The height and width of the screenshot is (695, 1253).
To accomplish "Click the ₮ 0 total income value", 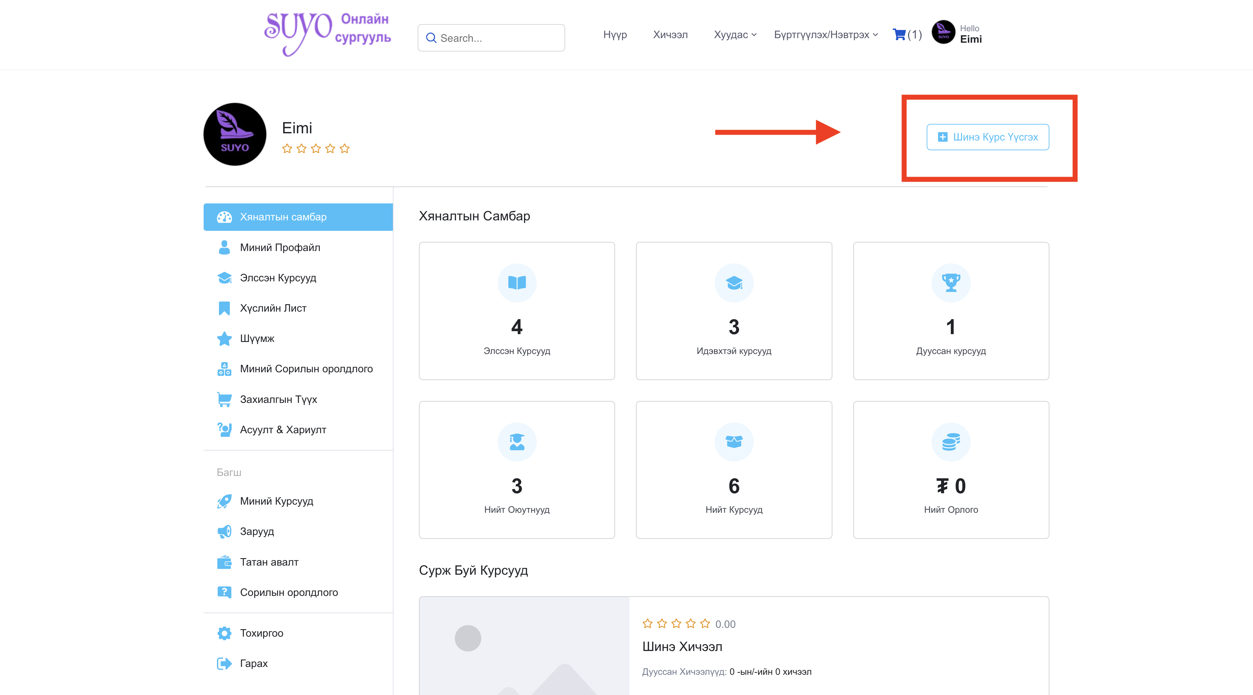I will pyautogui.click(x=951, y=486).
